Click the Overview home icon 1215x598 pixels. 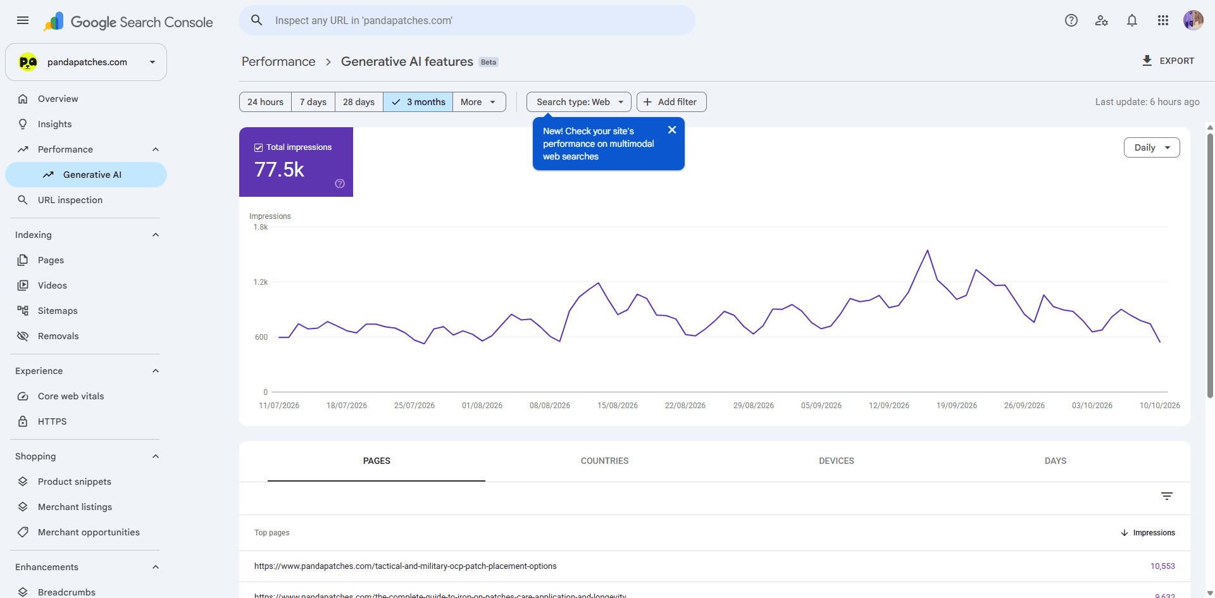pyautogui.click(x=23, y=99)
